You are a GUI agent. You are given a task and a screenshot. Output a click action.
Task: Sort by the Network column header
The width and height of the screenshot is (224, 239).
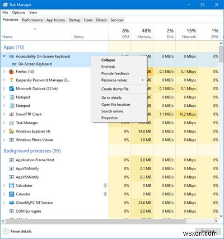(187, 34)
